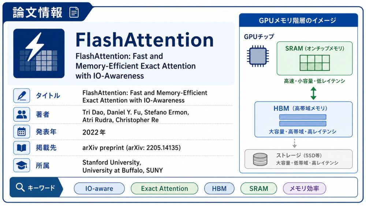Click the graduation cap icon for 所属
Screen dimensions: 366x206
22,165
